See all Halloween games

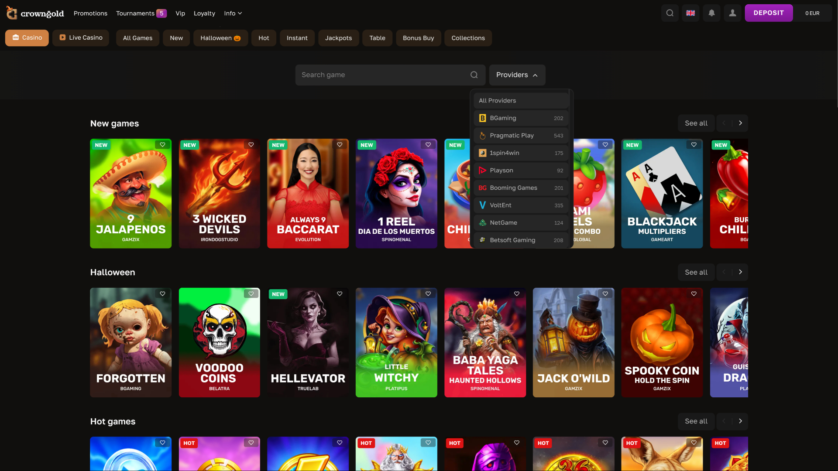(696, 272)
